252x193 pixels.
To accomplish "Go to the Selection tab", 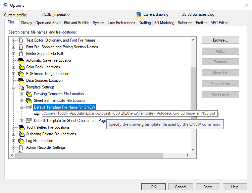I will point(185,23).
